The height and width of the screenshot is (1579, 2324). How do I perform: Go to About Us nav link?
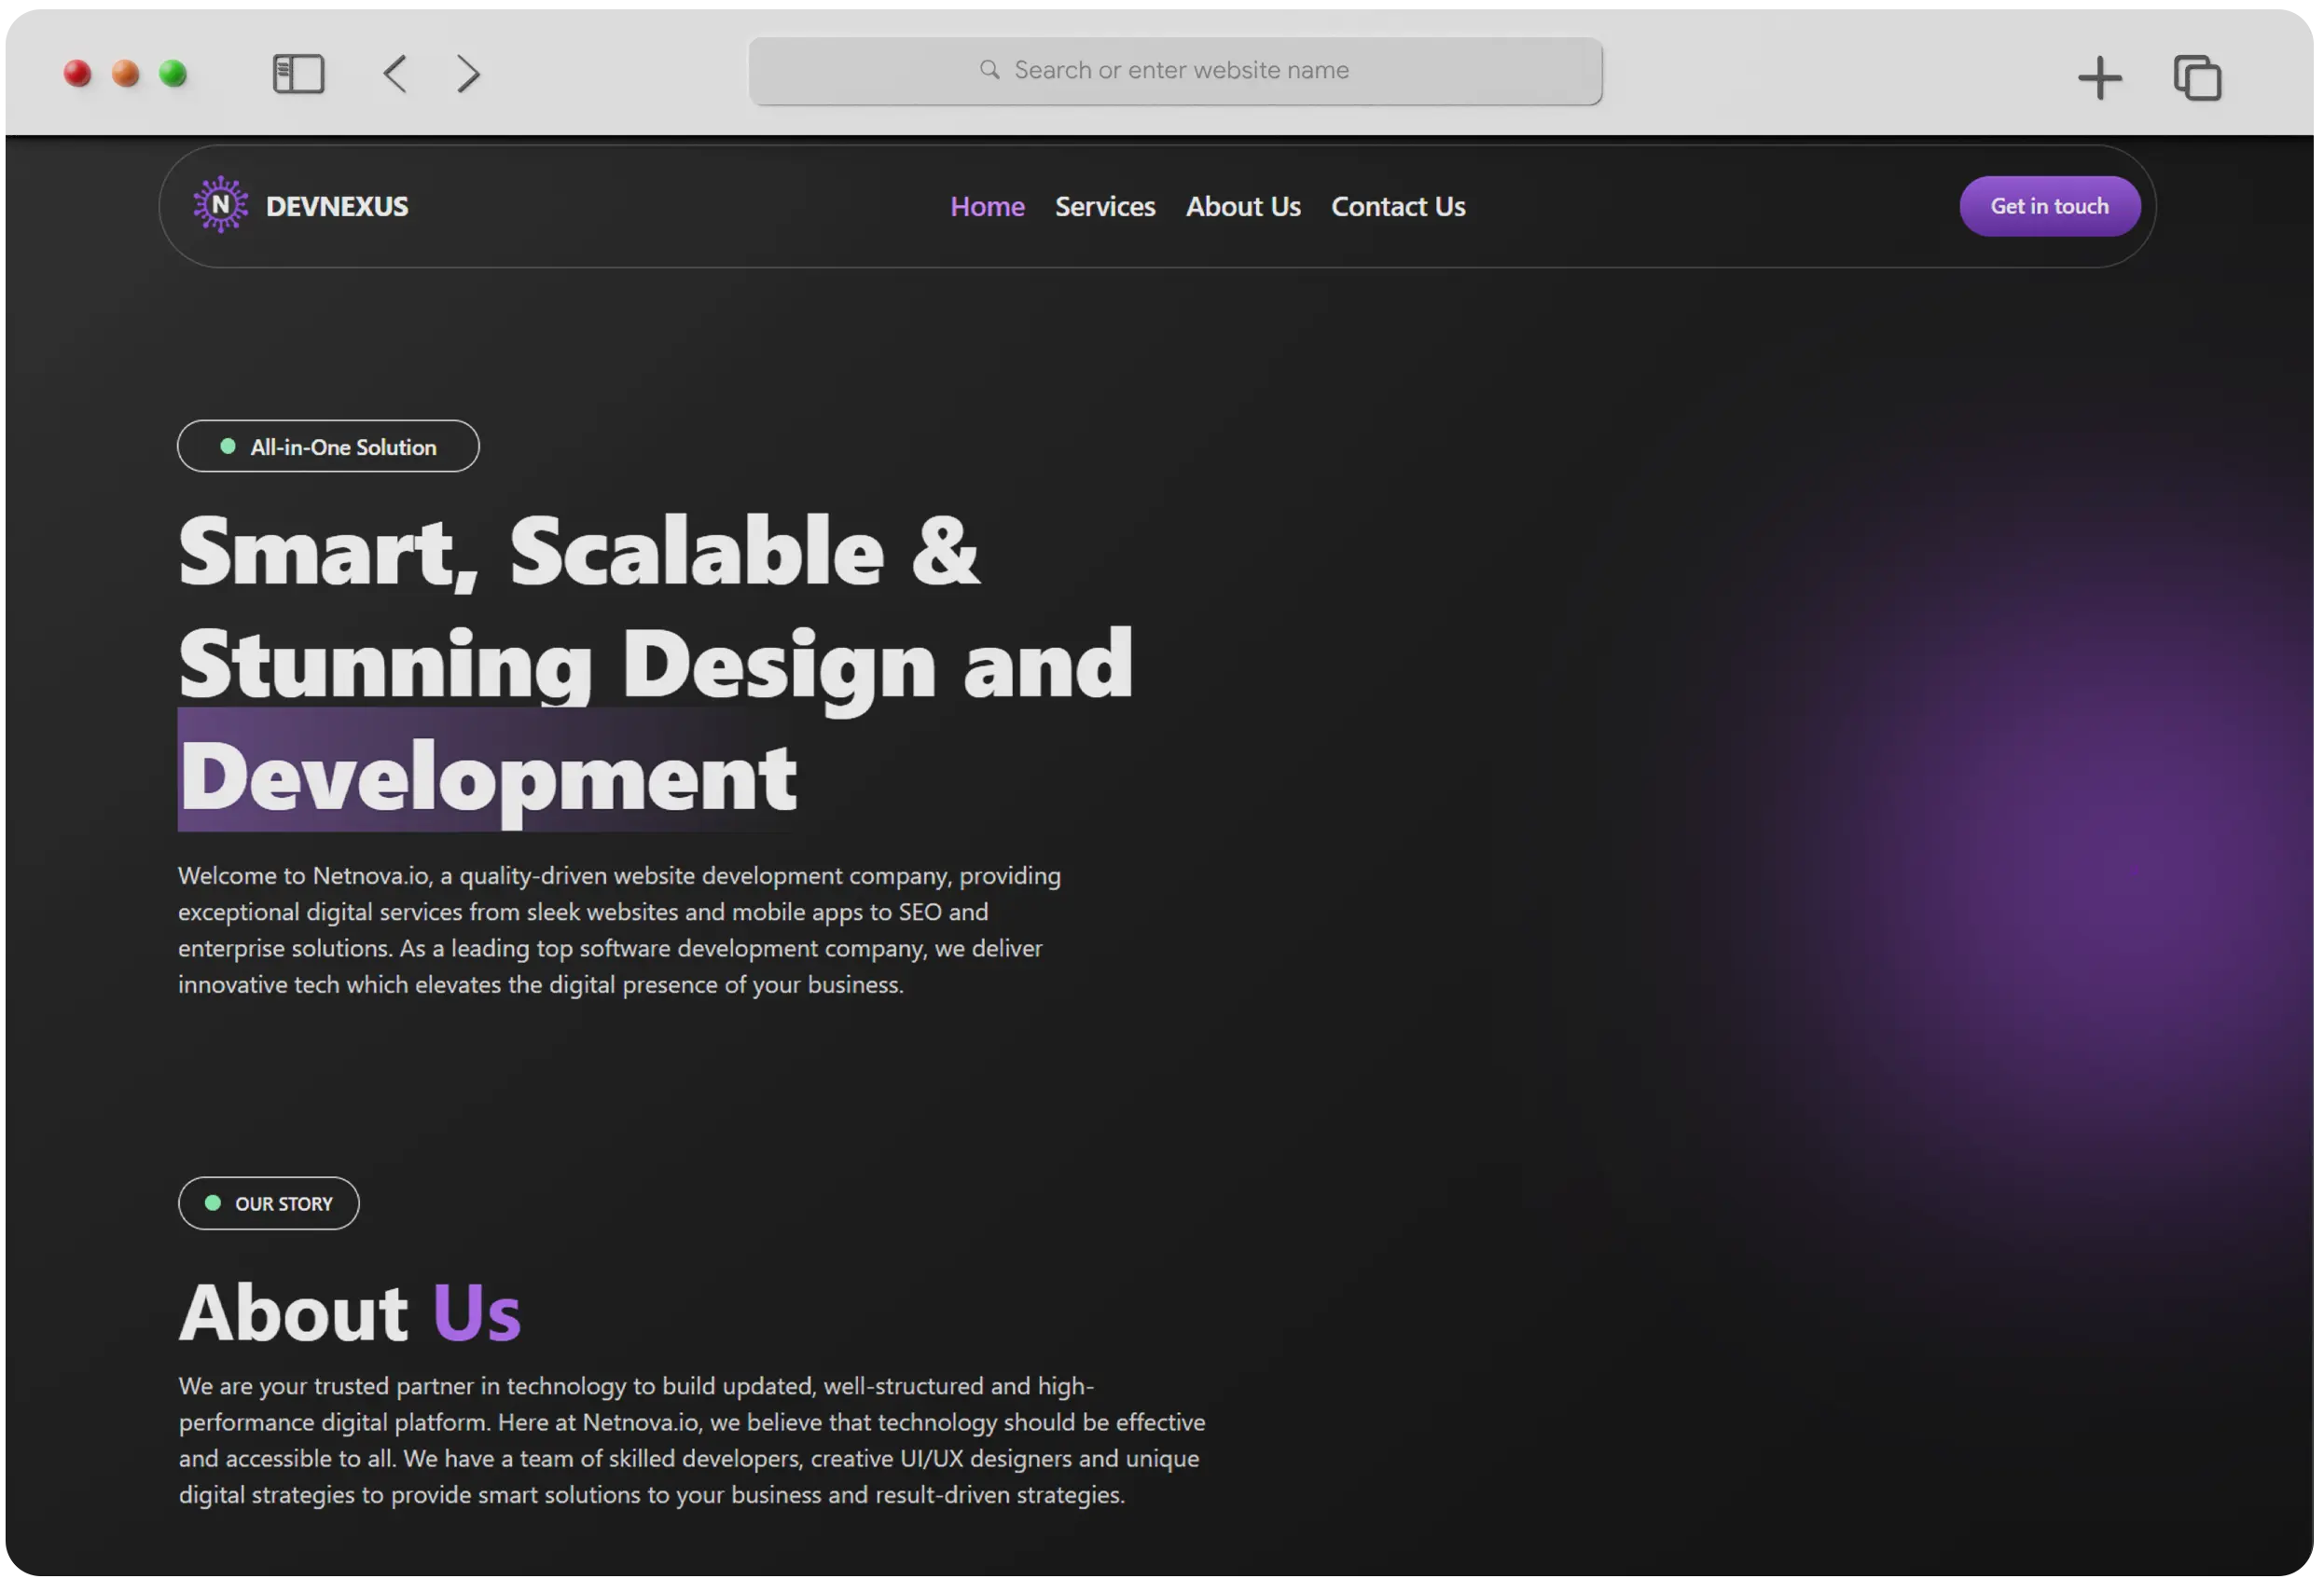[1243, 207]
